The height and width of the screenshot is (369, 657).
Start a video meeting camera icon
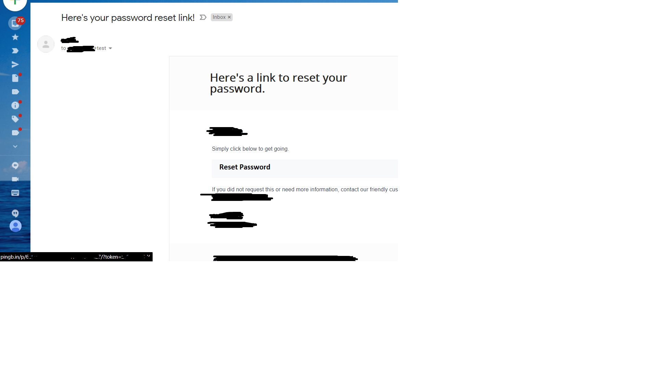[x=15, y=179]
